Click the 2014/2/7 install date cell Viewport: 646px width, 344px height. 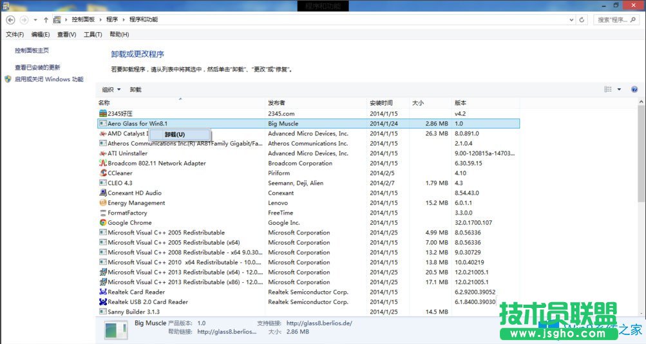click(x=382, y=183)
